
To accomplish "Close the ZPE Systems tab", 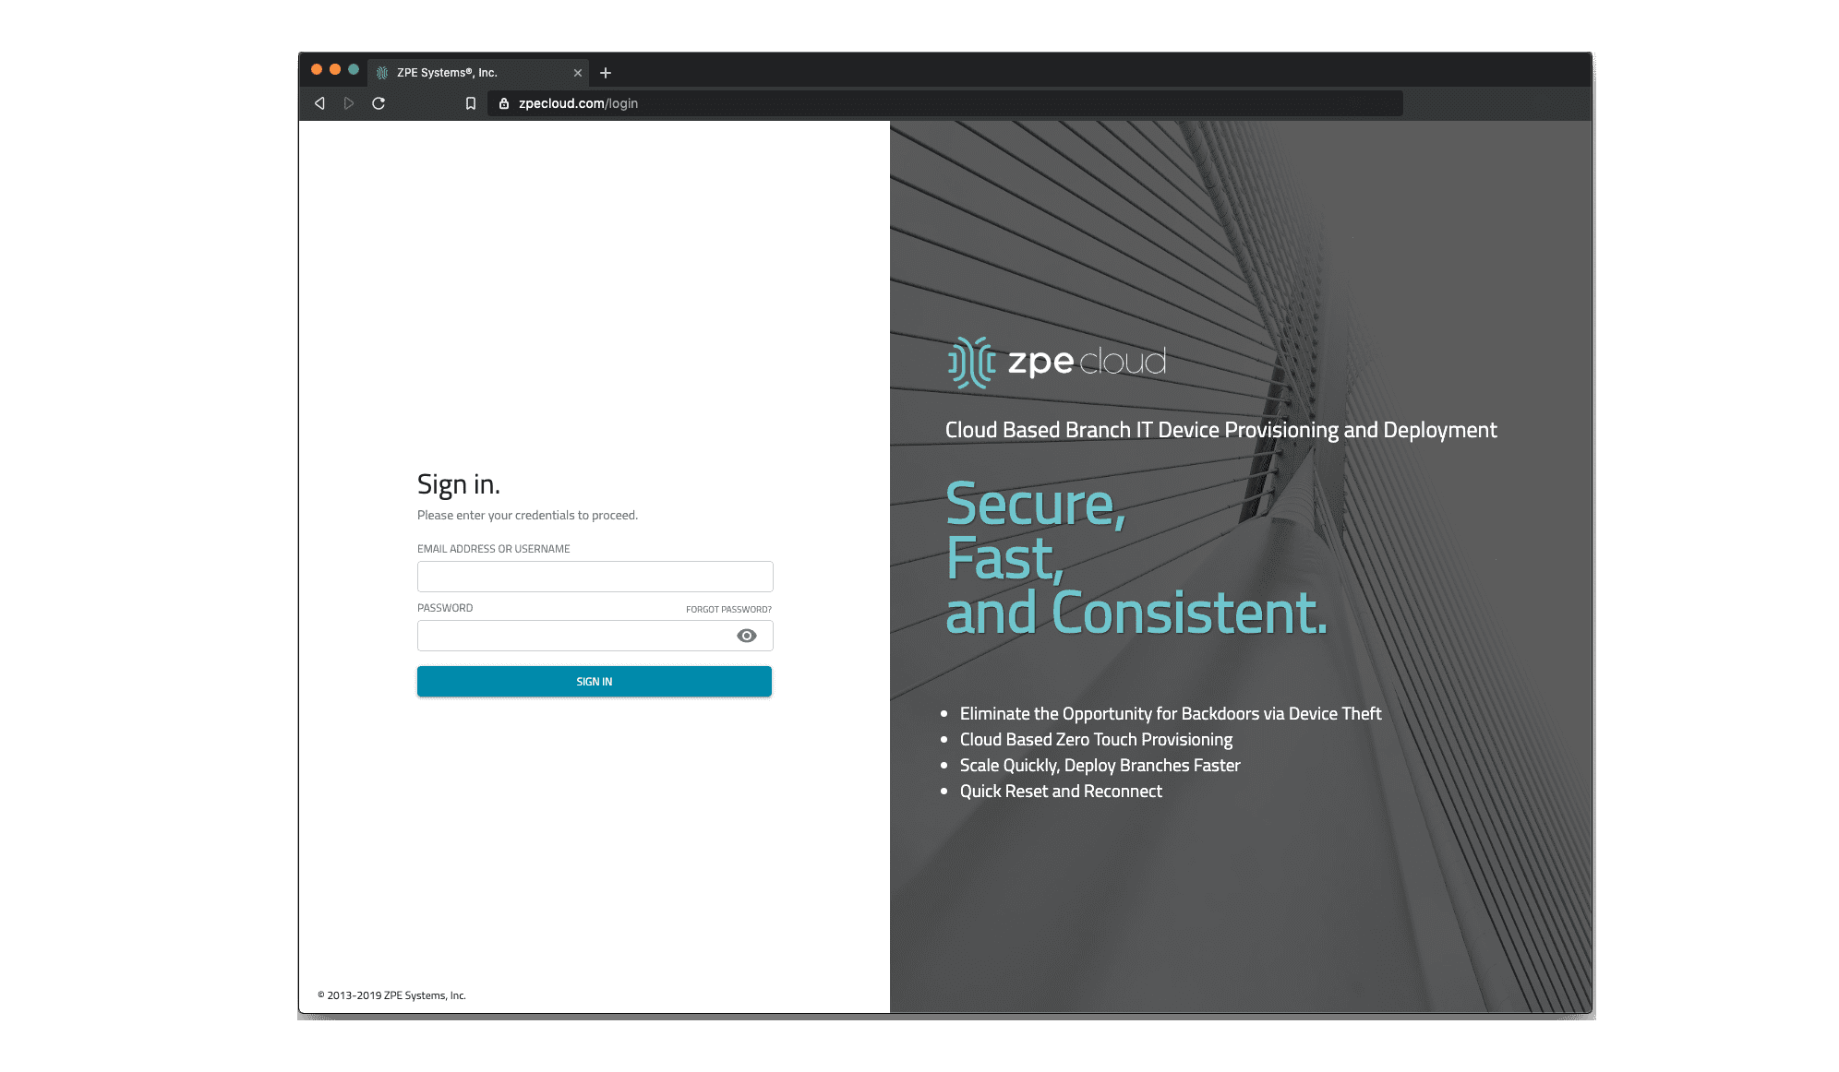I will point(578,73).
